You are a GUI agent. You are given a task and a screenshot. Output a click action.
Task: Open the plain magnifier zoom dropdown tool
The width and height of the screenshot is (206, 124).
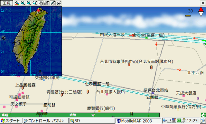[x=35, y=3]
